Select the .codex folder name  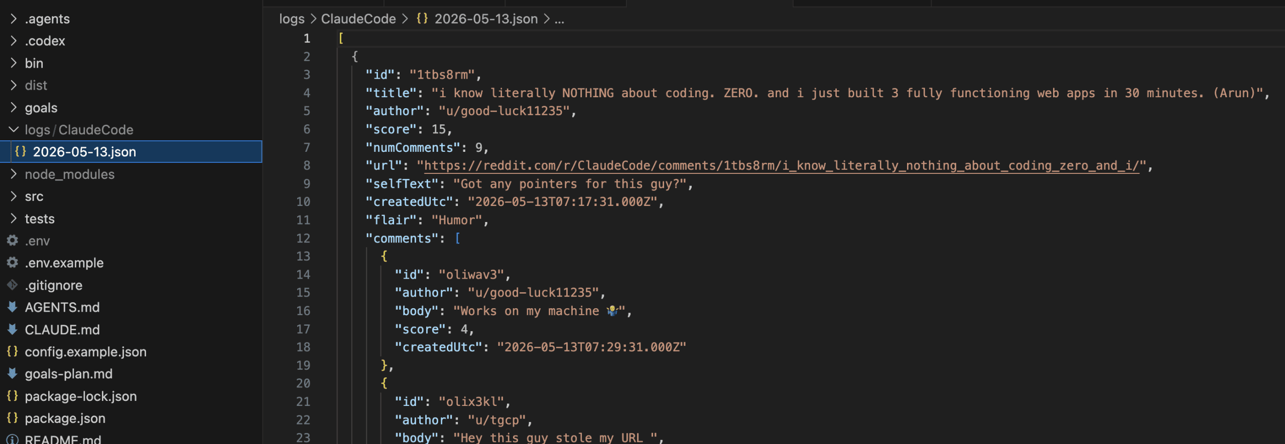[x=45, y=41]
